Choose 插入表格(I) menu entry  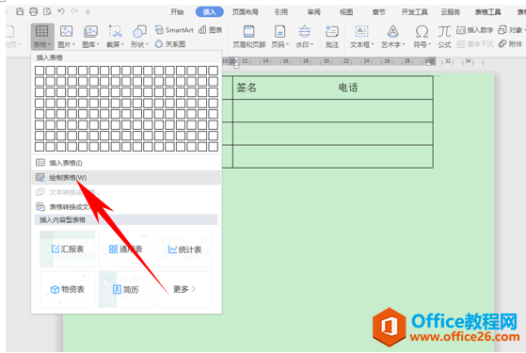click(126, 163)
